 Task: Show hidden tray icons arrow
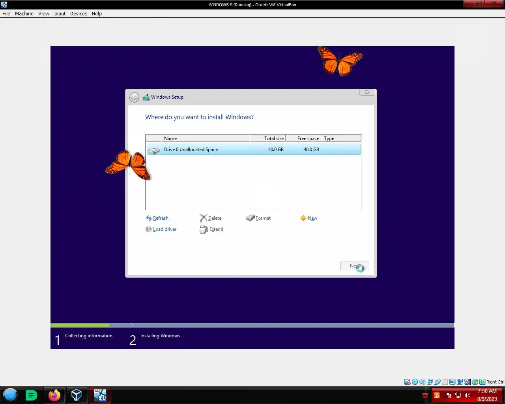pyautogui.click(x=425, y=395)
